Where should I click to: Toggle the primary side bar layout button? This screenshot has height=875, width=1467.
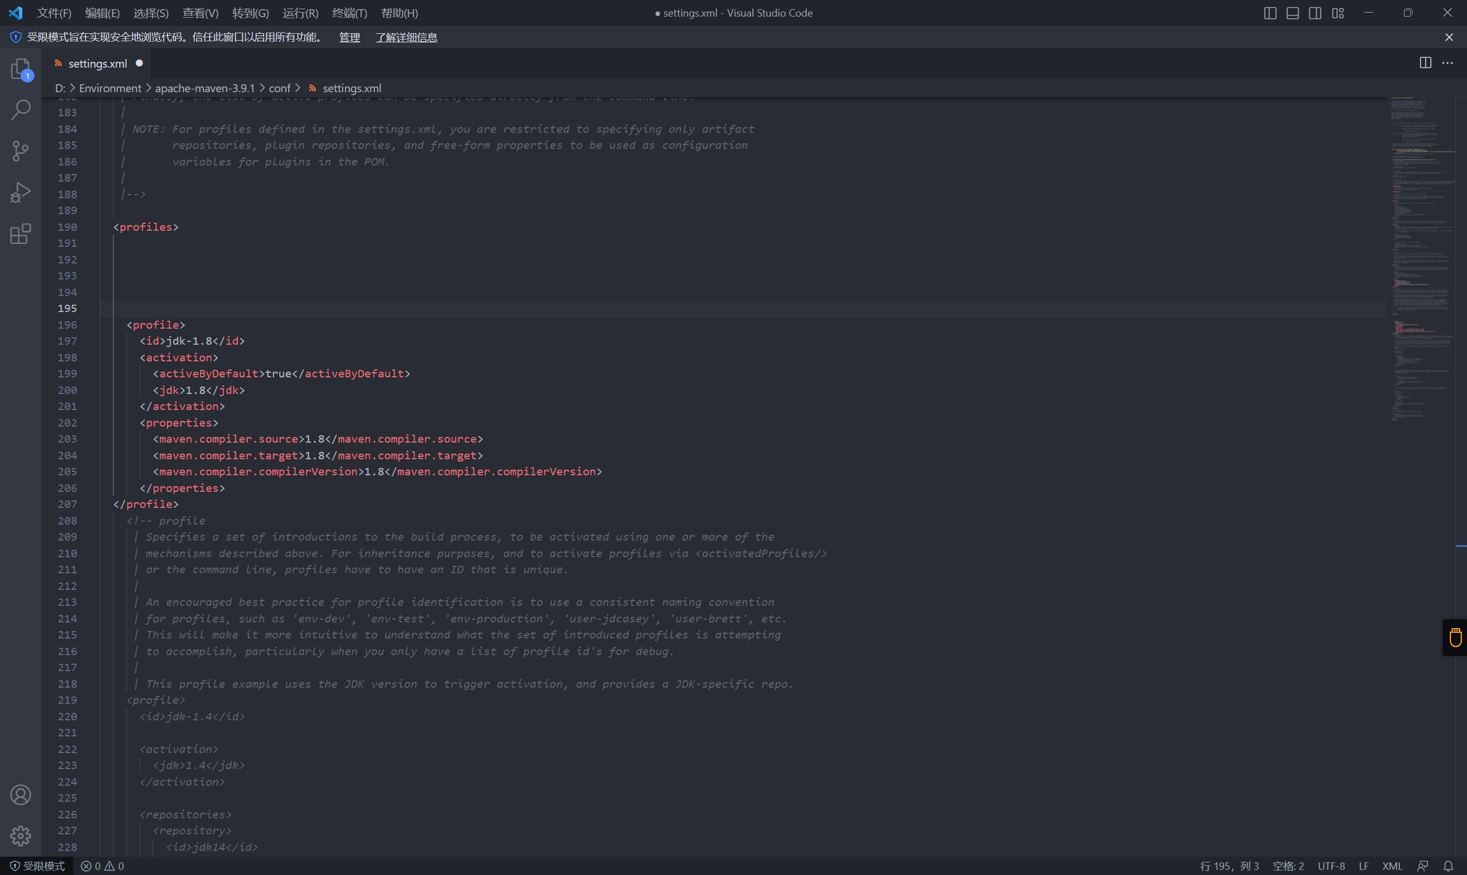(1270, 13)
